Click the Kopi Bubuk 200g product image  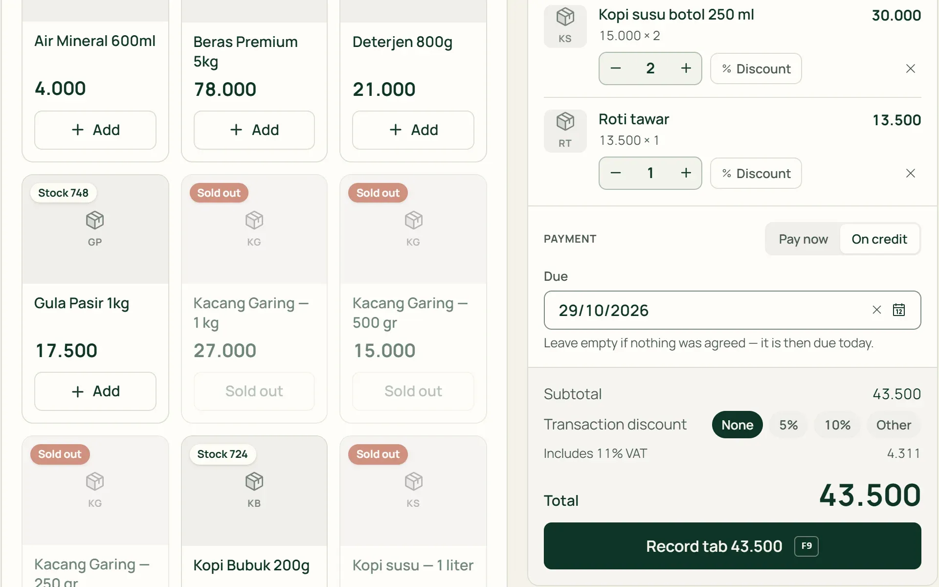tap(254, 491)
